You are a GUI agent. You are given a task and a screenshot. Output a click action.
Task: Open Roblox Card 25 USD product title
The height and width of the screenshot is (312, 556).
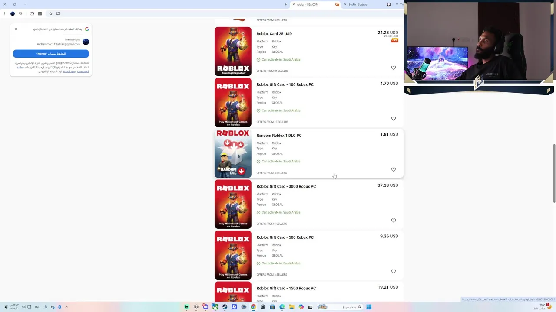click(274, 34)
